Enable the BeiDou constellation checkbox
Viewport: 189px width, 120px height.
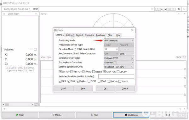[109, 81]
